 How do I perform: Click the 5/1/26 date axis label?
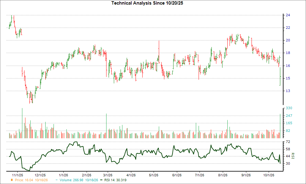click(x=154, y=175)
